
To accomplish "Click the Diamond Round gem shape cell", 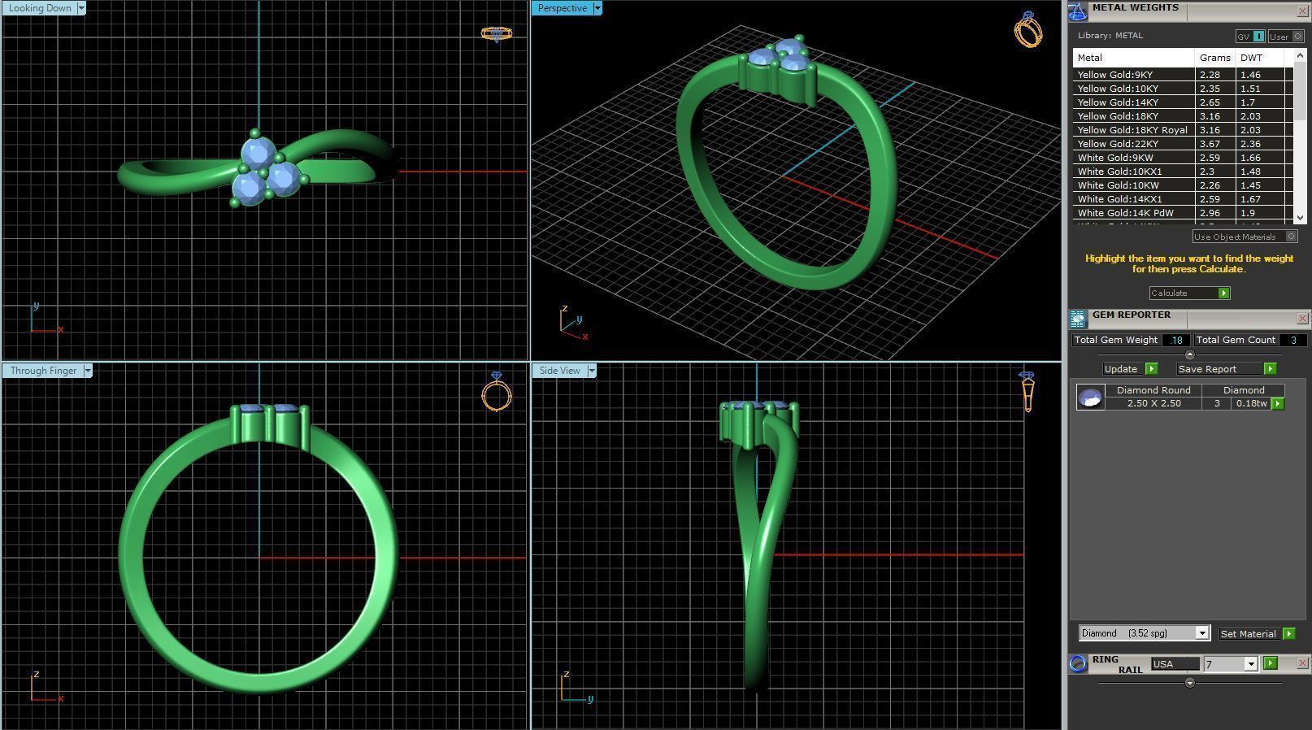I will (1153, 390).
